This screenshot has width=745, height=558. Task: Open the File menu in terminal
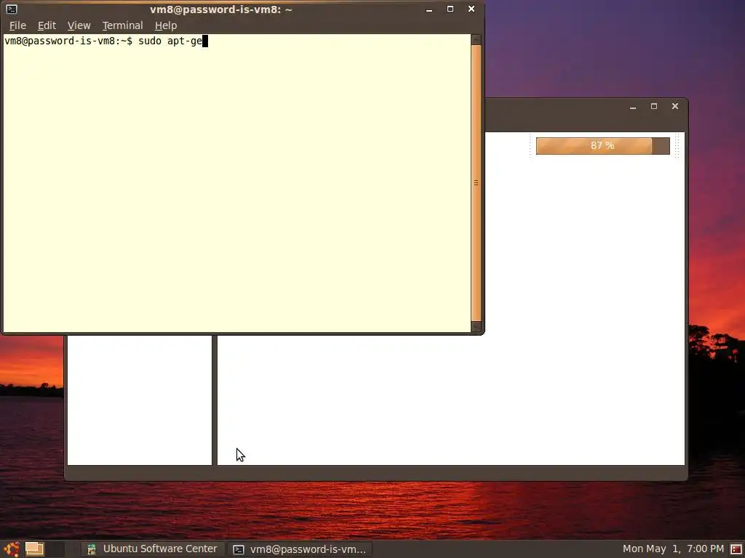(17, 25)
